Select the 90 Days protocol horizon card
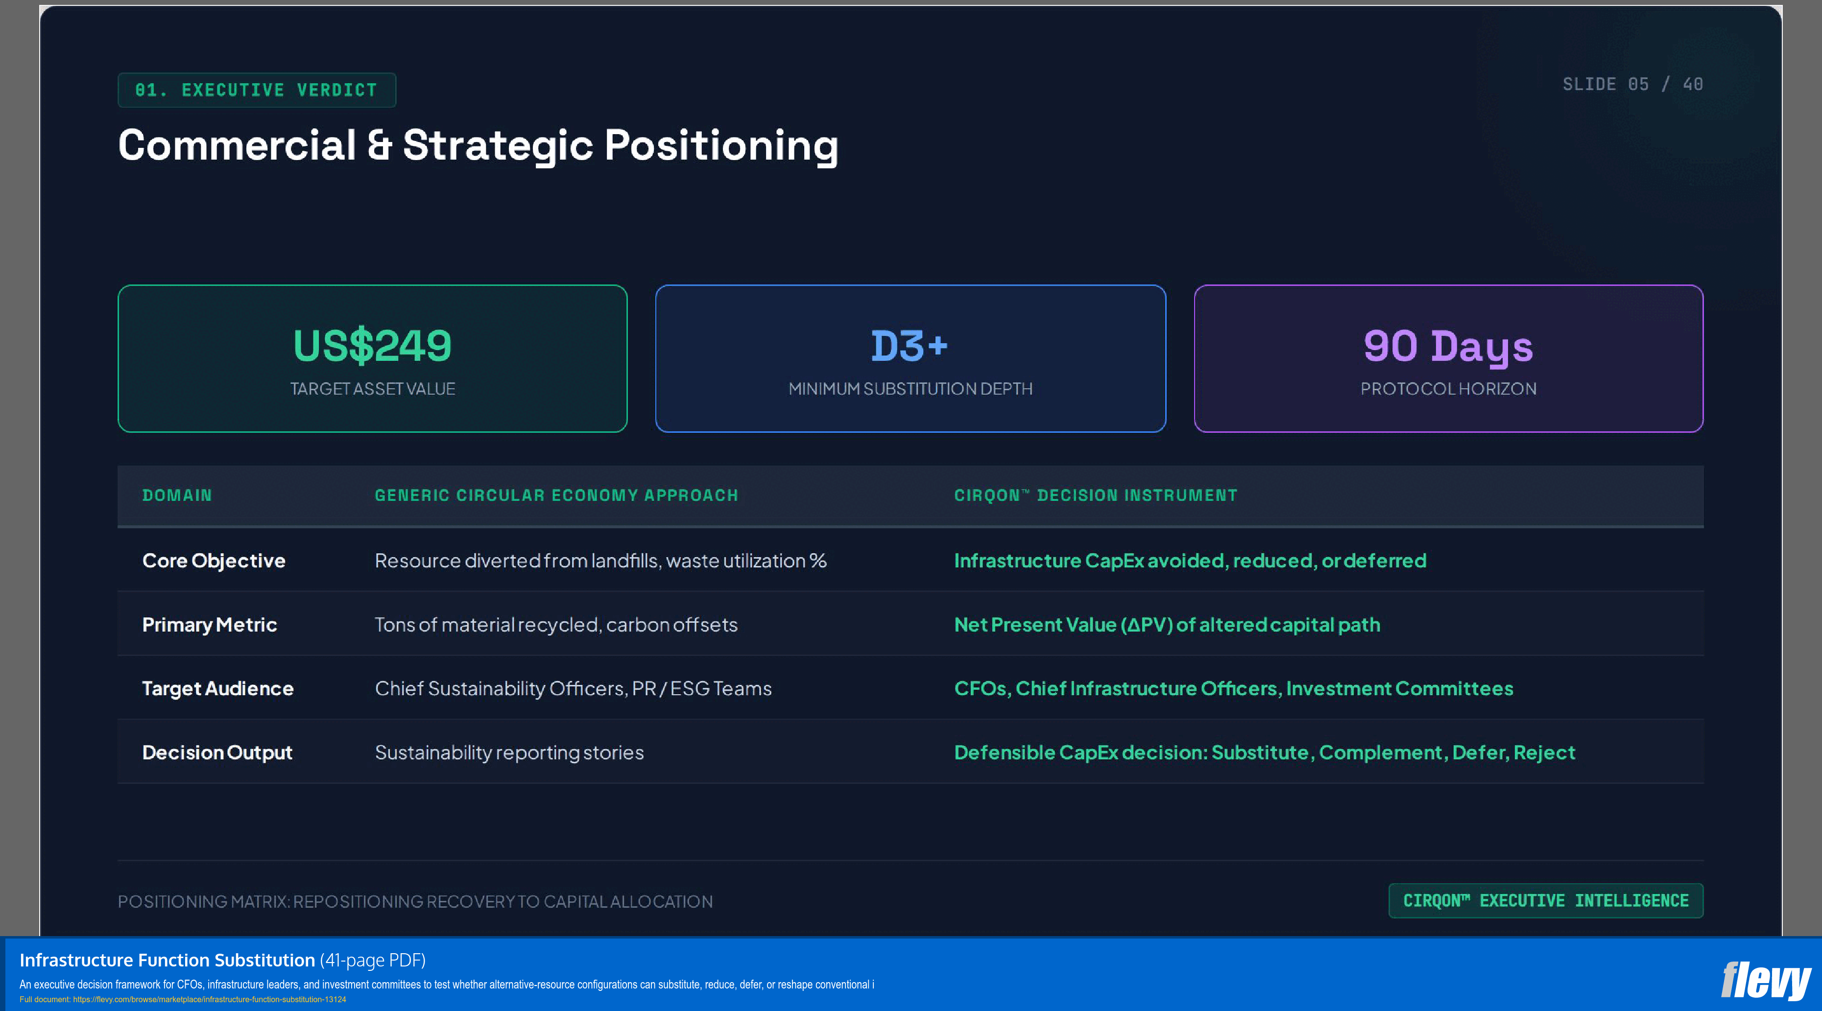The width and height of the screenshot is (1822, 1011). pyautogui.click(x=1449, y=358)
